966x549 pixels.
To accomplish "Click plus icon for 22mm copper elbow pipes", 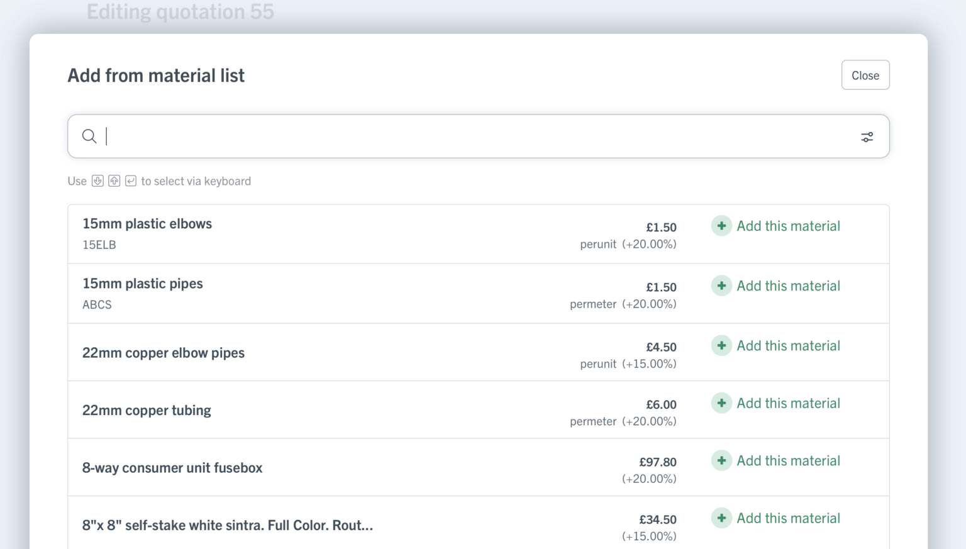I will [721, 345].
